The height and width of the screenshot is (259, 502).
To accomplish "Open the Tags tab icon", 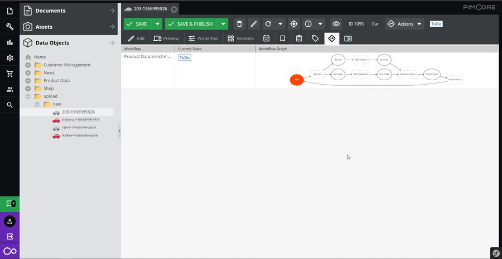I will pyautogui.click(x=315, y=38).
